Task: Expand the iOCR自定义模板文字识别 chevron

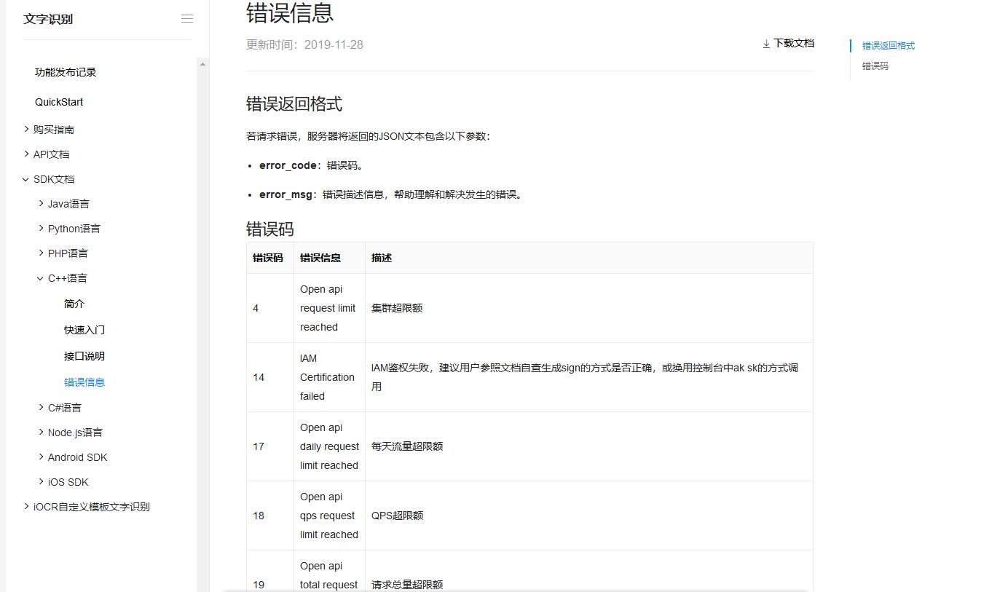Action: click(x=26, y=507)
